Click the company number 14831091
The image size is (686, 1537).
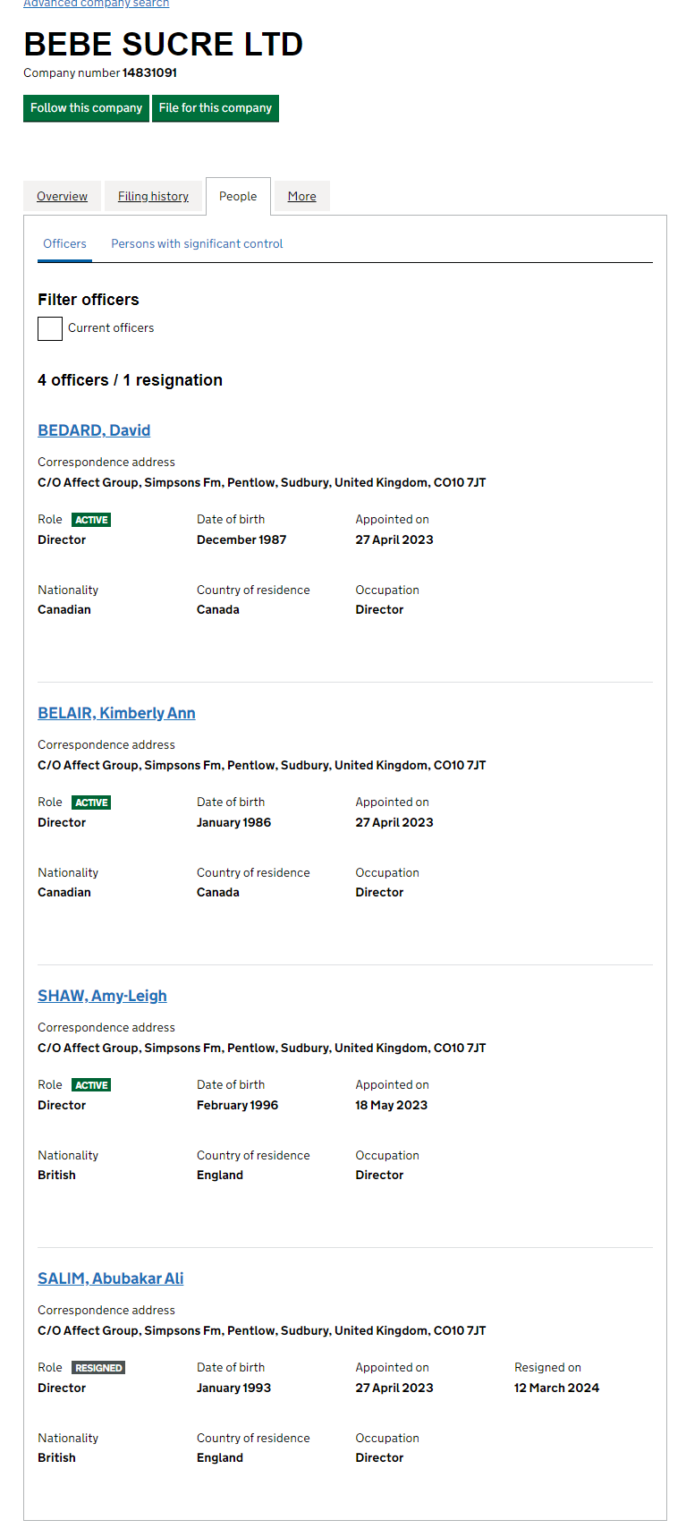[x=149, y=73]
